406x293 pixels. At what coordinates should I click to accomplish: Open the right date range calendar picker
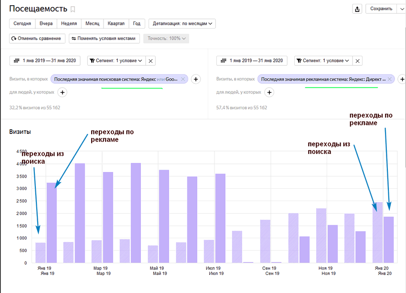click(252, 61)
